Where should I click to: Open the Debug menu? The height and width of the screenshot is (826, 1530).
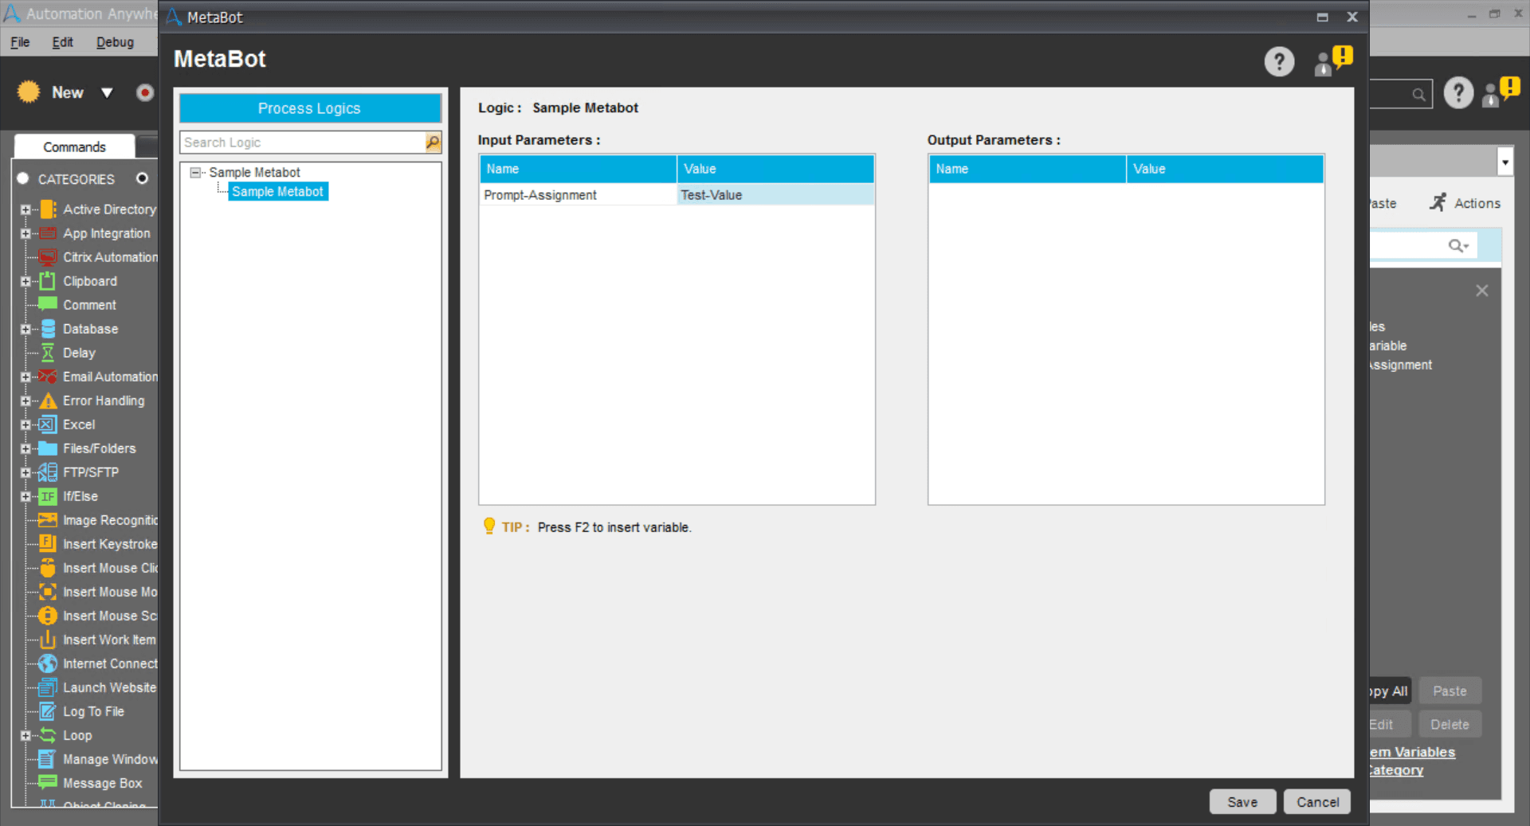pos(115,42)
